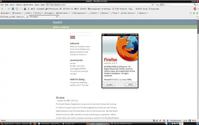
Task: Go back with the Back arrow
Action: coord(2,9)
